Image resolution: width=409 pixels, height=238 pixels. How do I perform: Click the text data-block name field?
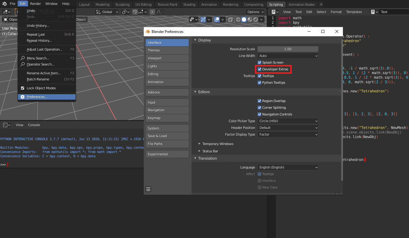tap(394, 12)
